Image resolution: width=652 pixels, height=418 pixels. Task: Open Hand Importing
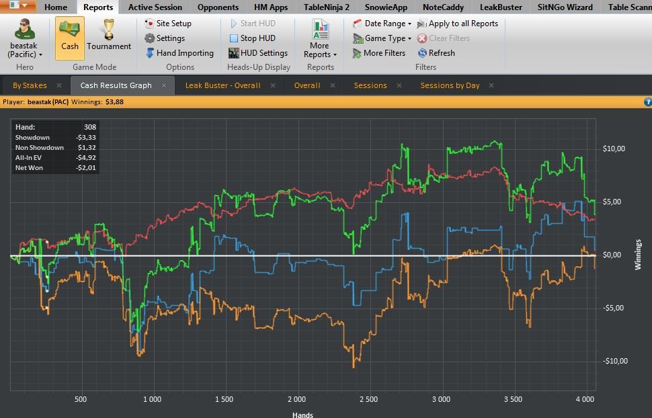(x=179, y=53)
